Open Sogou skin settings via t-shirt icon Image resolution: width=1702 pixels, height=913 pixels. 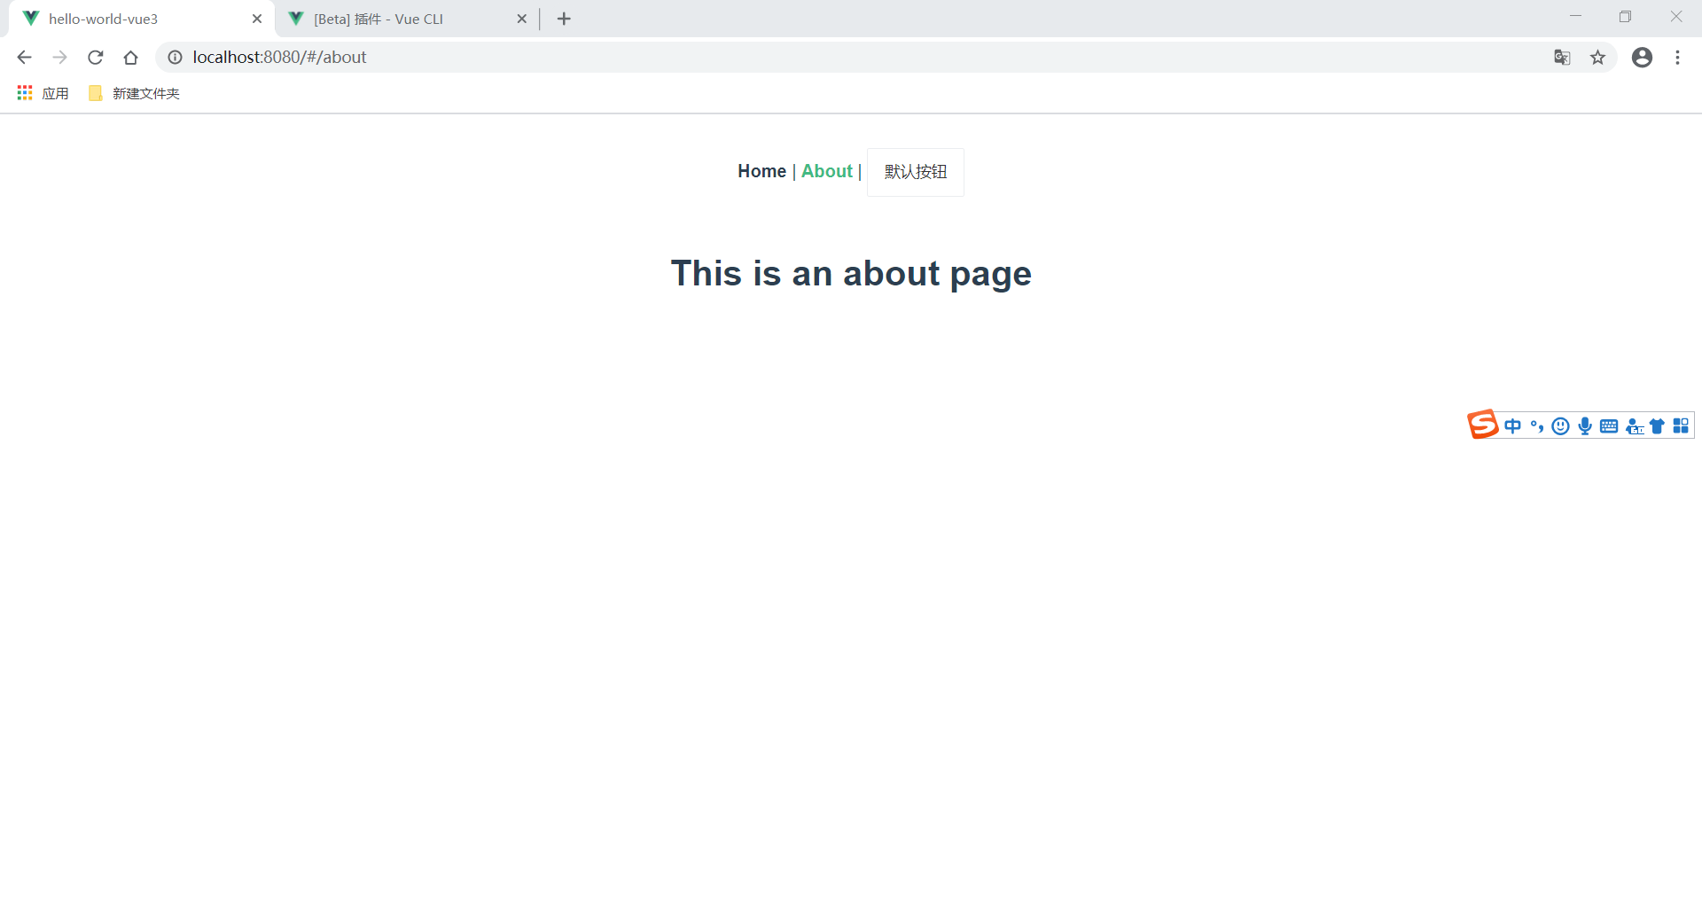tap(1657, 425)
